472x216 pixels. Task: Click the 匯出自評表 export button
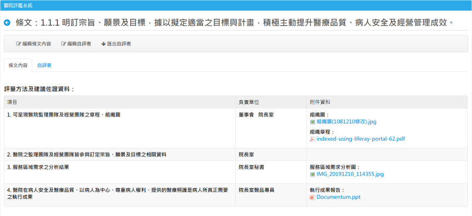[116, 44]
